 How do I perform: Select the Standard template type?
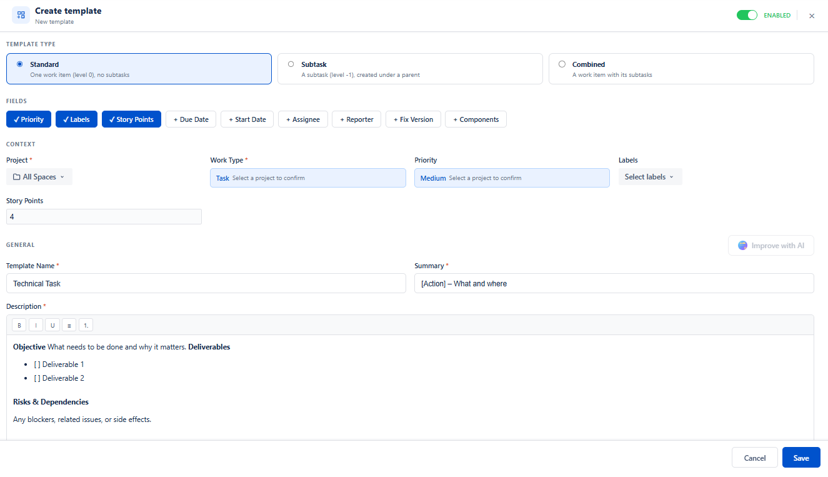tap(139, 69)
